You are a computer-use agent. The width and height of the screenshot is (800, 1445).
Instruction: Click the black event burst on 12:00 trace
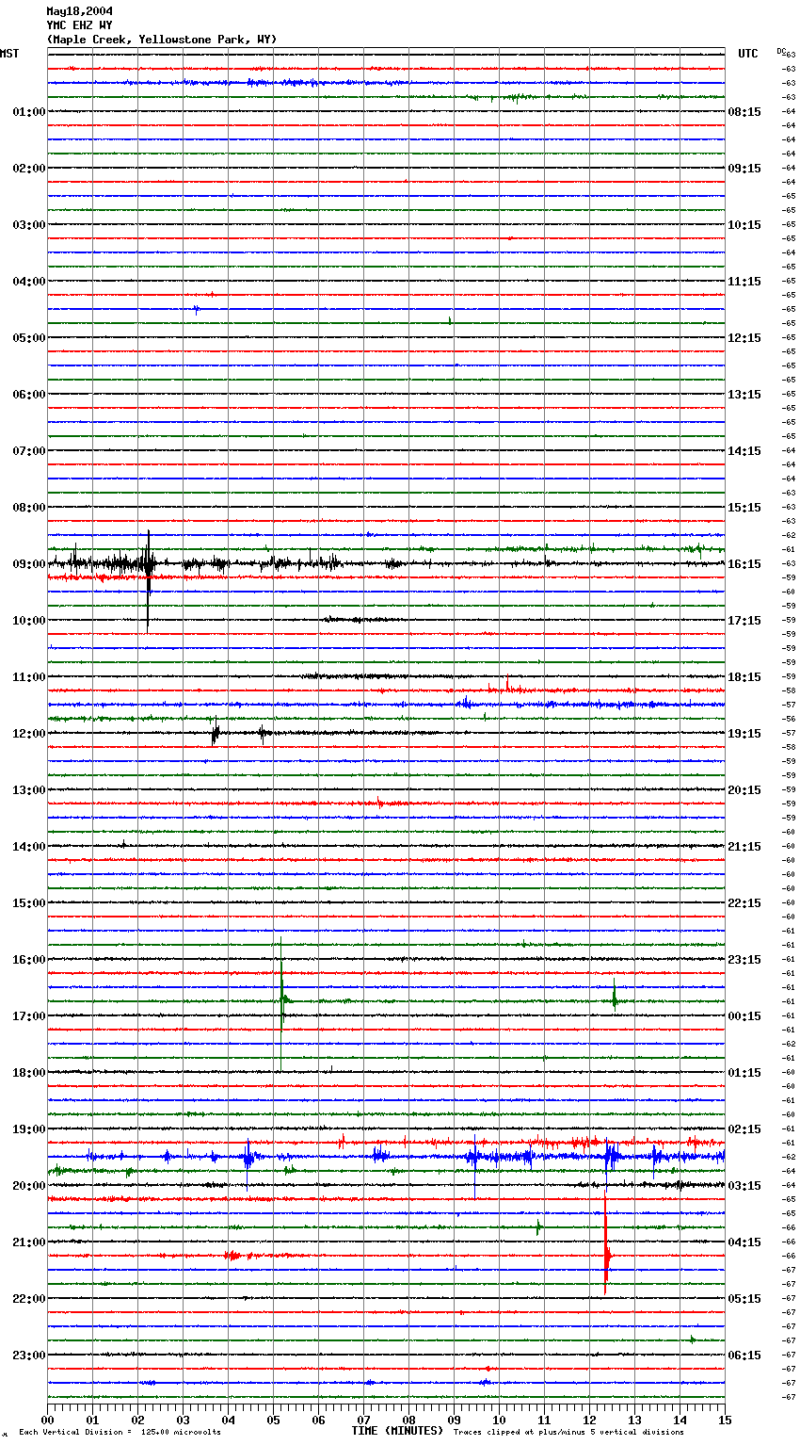(215, 731)
